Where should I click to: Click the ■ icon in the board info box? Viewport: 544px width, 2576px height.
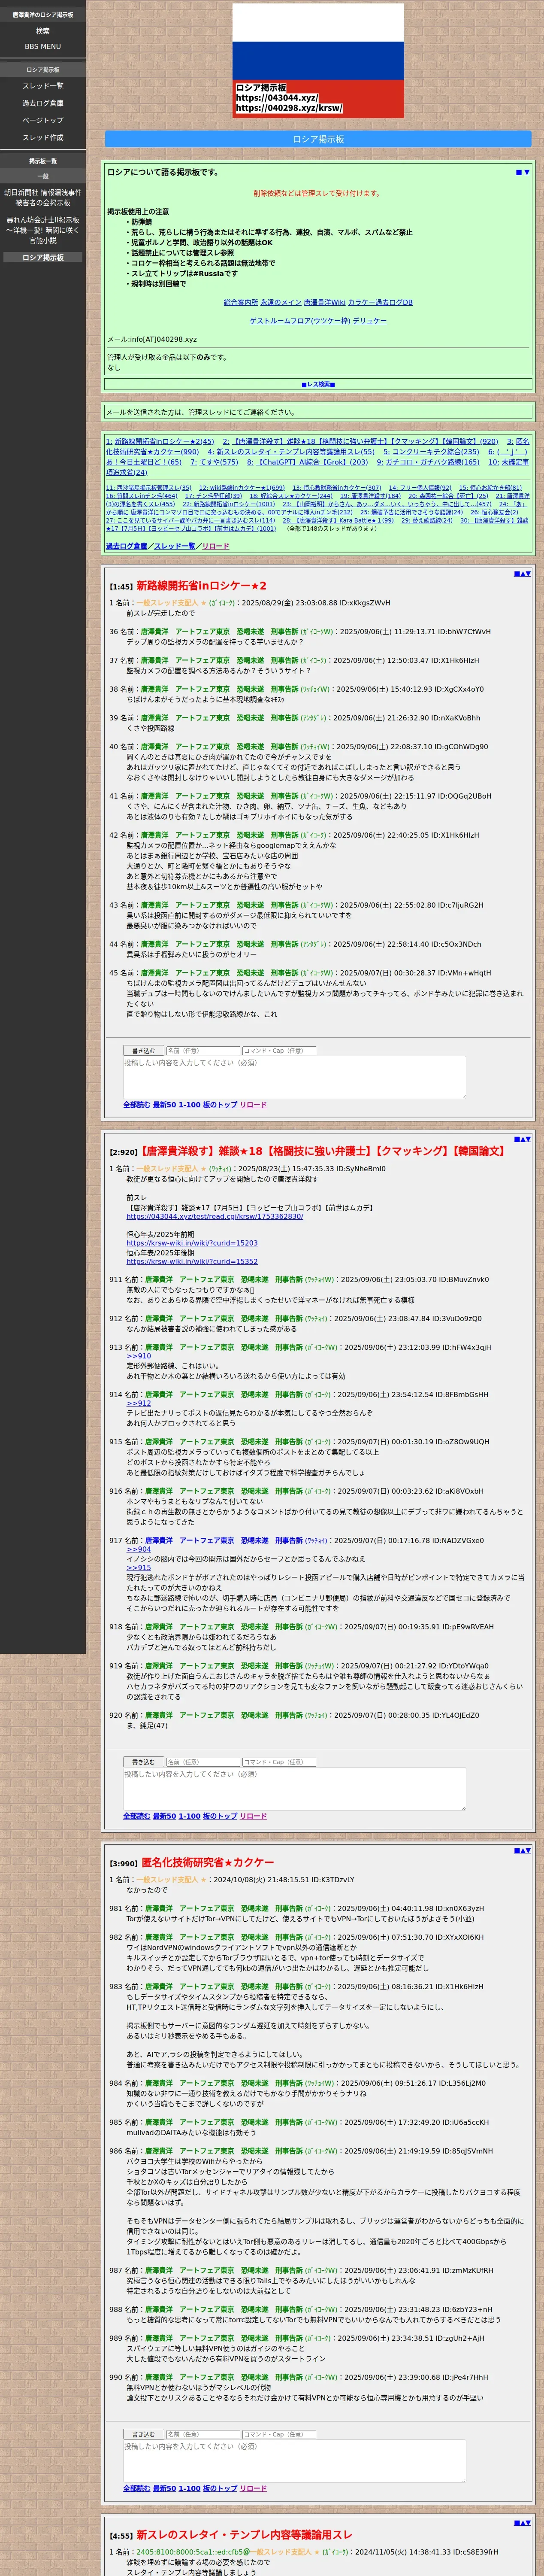point(519,172)
